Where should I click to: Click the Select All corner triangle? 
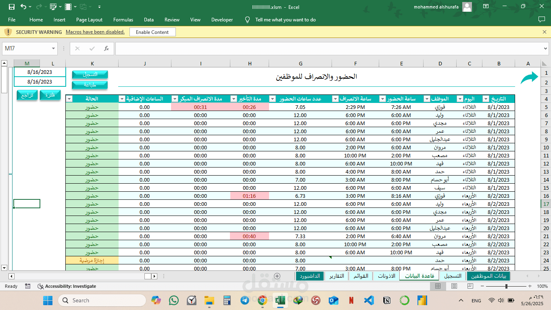click(545, 63)
